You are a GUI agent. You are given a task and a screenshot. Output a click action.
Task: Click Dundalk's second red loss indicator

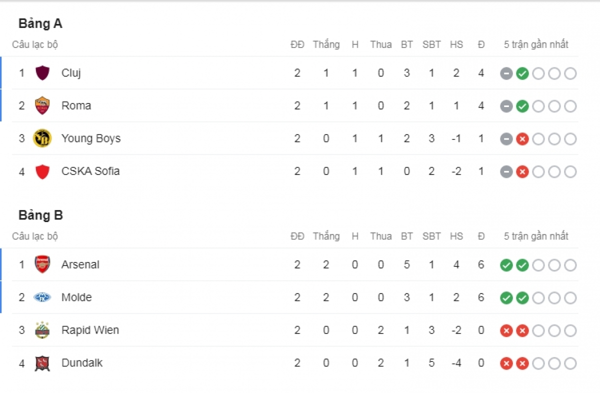pos(522,363)
